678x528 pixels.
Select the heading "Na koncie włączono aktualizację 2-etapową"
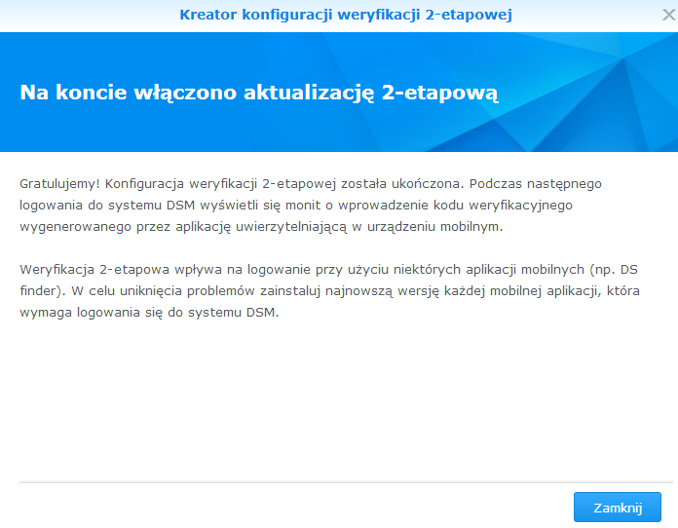[259, 93]
